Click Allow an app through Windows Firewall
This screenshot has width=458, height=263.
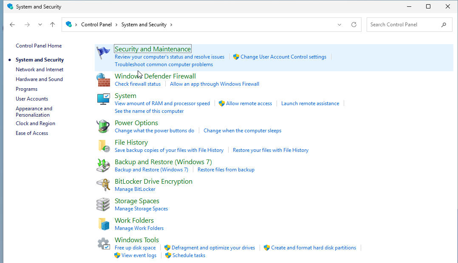[x=215, y=84]
